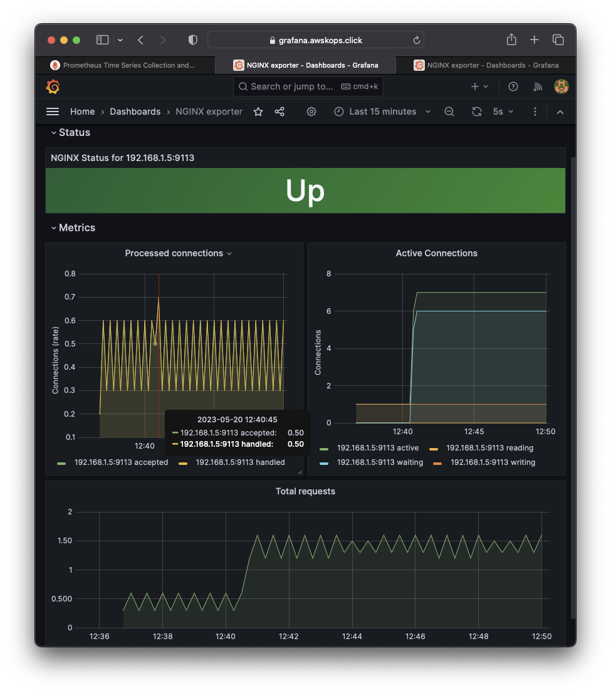Click the green Up status panel

click(305, 190)
